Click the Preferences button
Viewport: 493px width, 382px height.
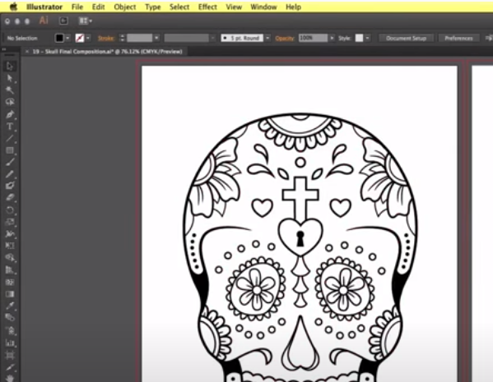[458, 39]
